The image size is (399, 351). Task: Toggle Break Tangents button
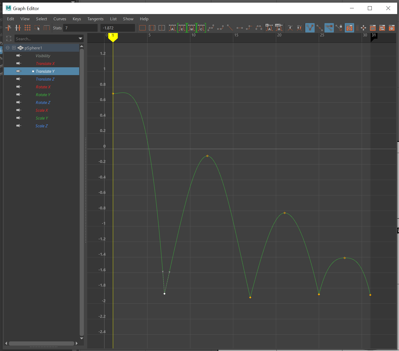pos(310,28)
